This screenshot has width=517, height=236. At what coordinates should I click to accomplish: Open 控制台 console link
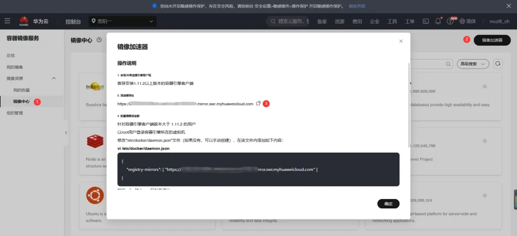click(73, 22)
